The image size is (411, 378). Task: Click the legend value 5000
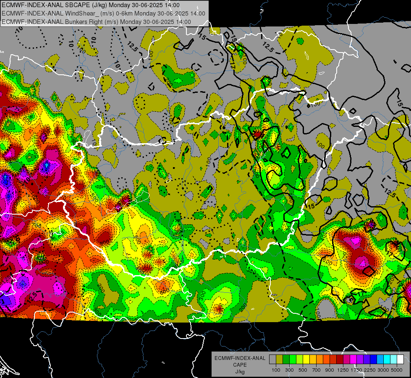point(397,370)
